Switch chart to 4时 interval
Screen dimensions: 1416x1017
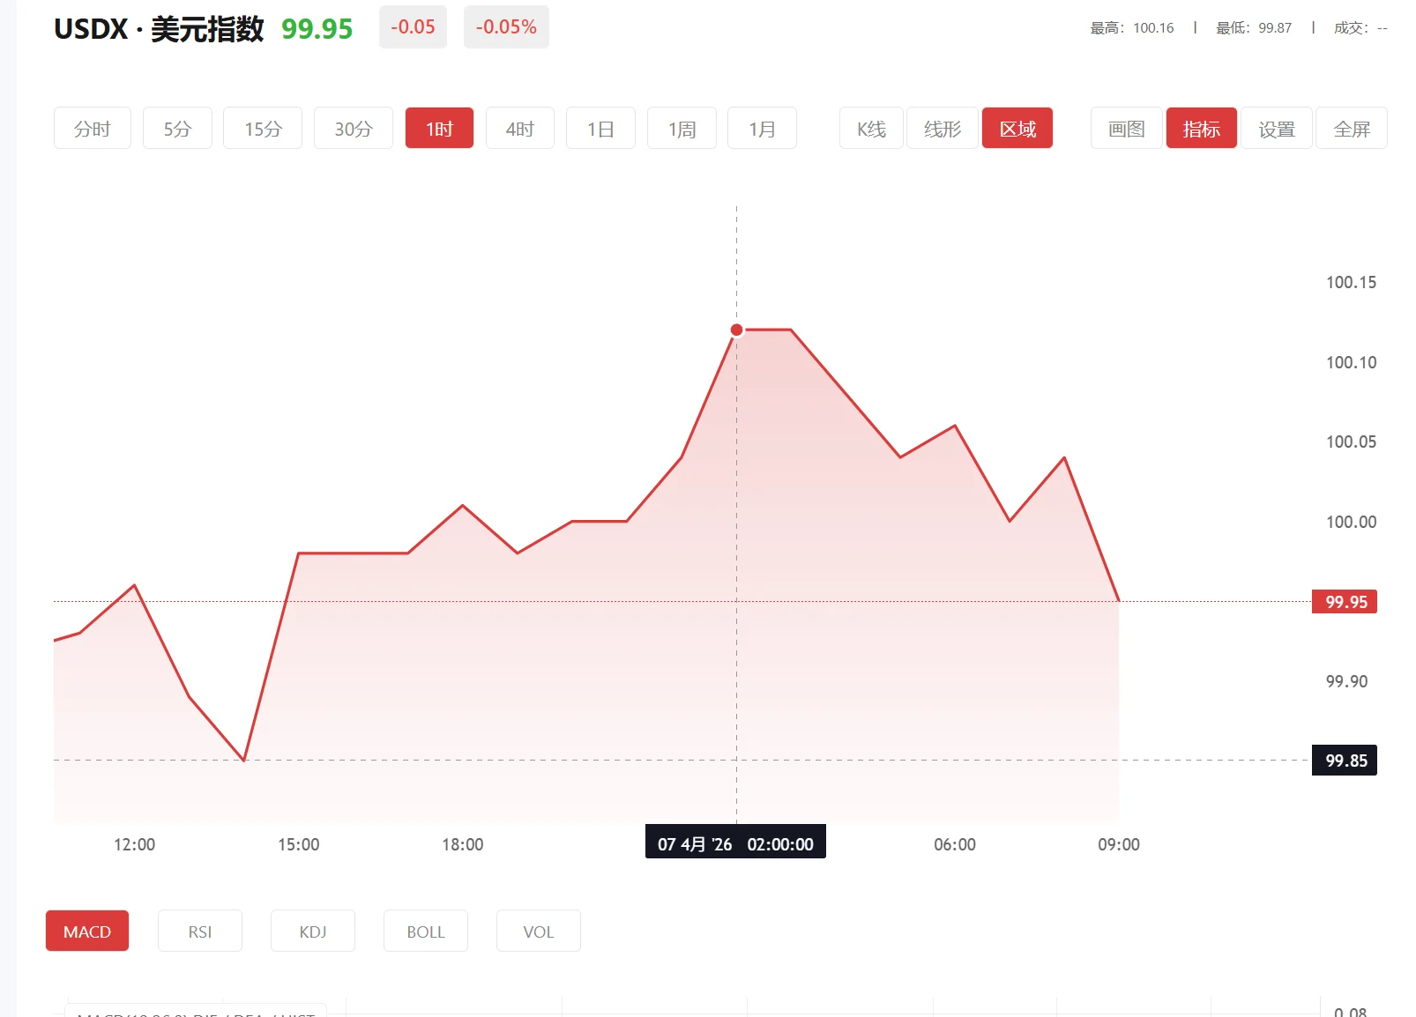click(x=519, y=129)
